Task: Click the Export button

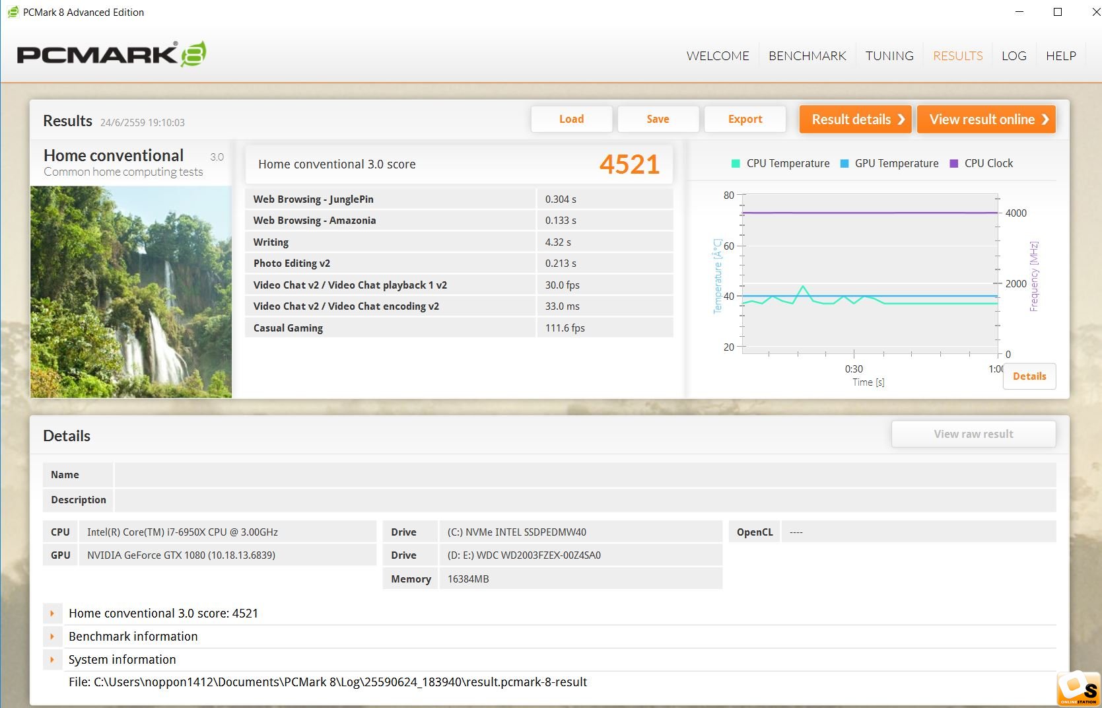Action: pyautogui.click(x=745, y=119)
